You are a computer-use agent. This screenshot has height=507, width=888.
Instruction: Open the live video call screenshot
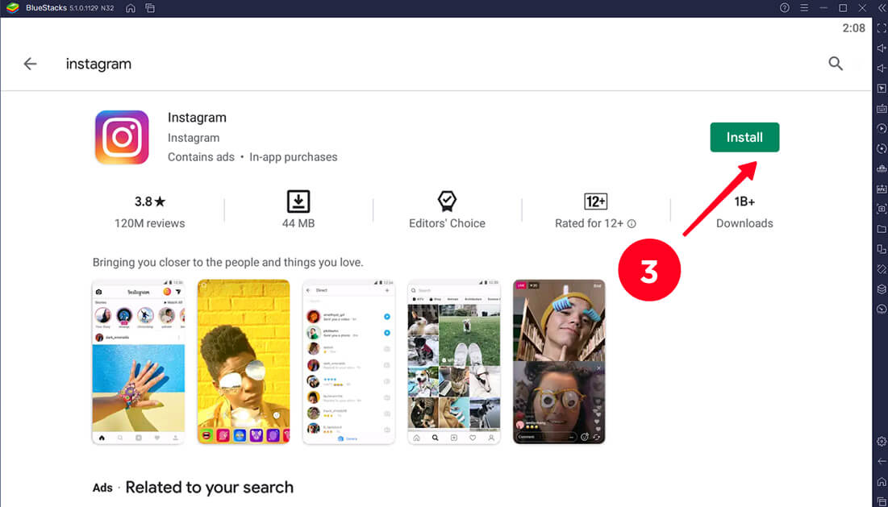tap(559, 361)
